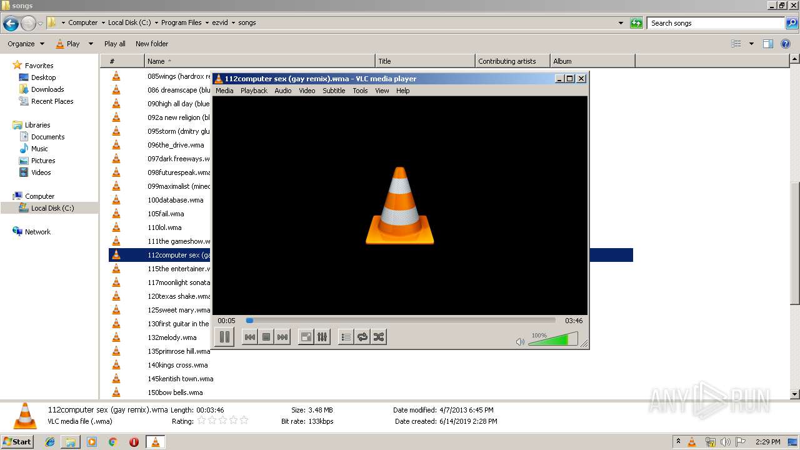Open VLC Help menu
The height and width of the screenshot is (450, 800).
tap(403, 91)
